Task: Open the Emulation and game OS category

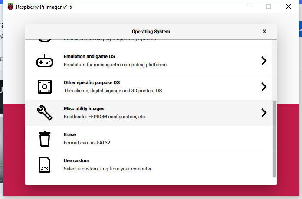Action: coord(149,61)
